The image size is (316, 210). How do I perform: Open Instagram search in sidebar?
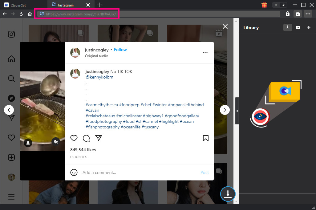point(11,79)
